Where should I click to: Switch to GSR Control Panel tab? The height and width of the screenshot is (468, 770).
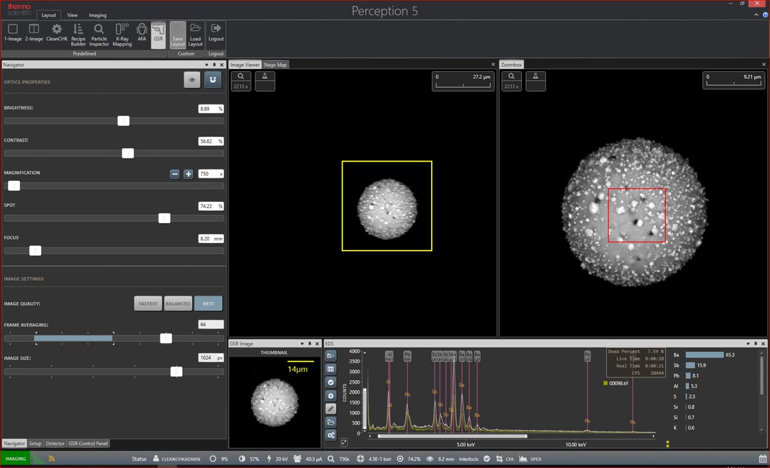click(x=89, y=443)
